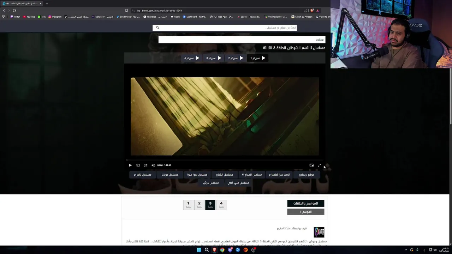The image size is (452, 254).
Task: Open picture-in-picture mode in the player
Action: click(x=311, y=165)
